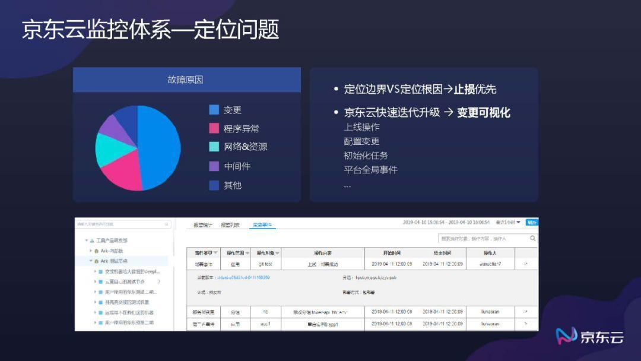The image size is (641, 361).
Task: Switch to the 报警统计 tab
Action: [x=203, y=225]
